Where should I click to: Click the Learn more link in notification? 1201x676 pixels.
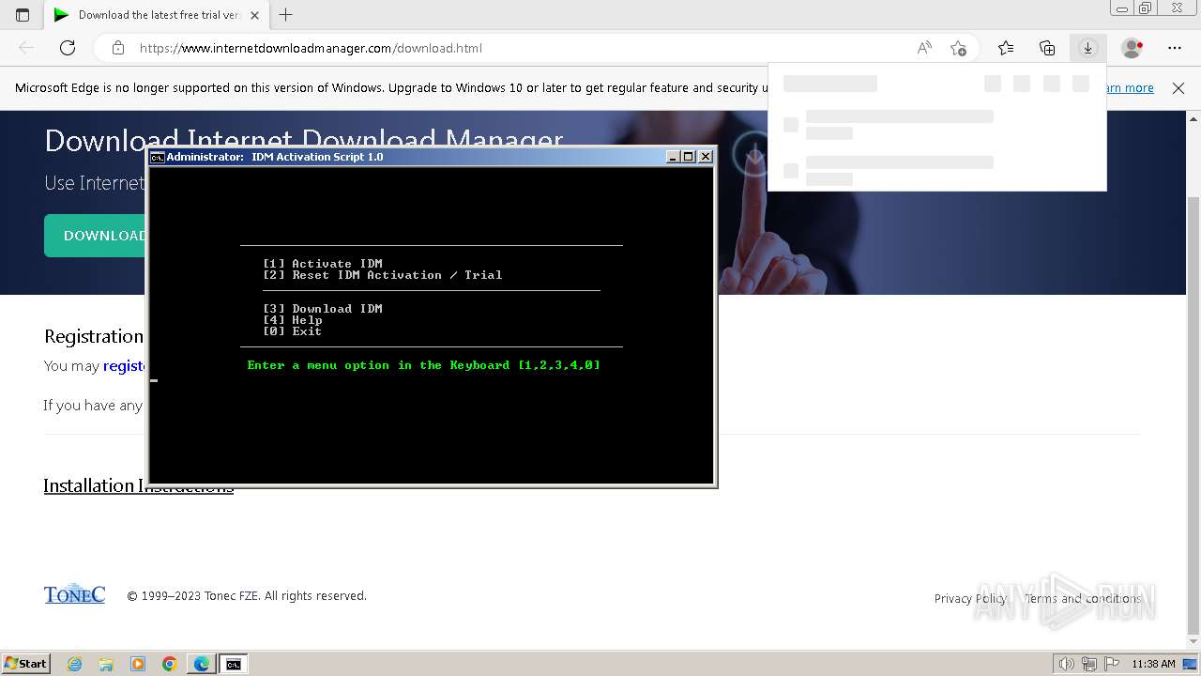tap(1130, 87)
